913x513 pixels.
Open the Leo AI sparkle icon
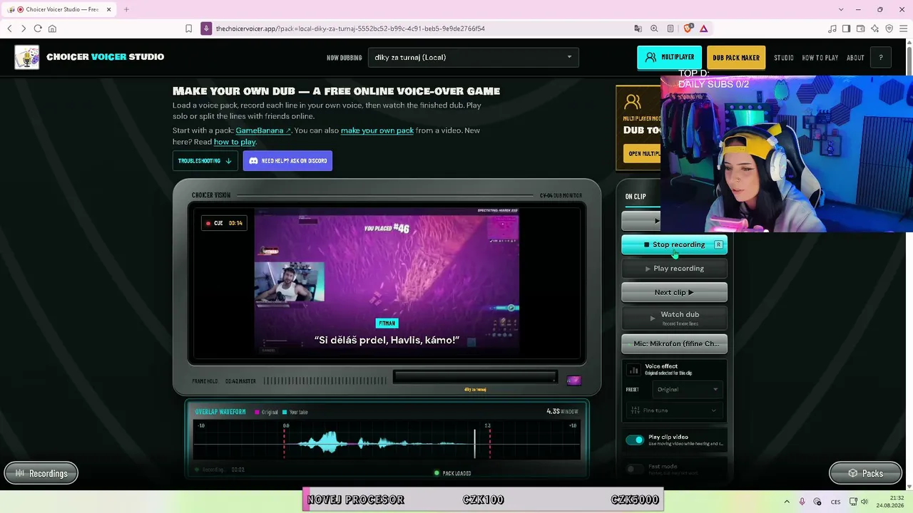[x=875, y=28]
